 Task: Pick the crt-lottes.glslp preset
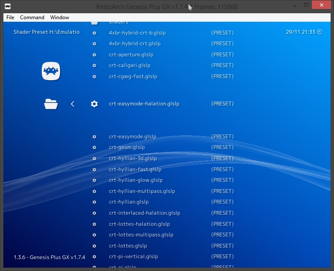point(128,246)
